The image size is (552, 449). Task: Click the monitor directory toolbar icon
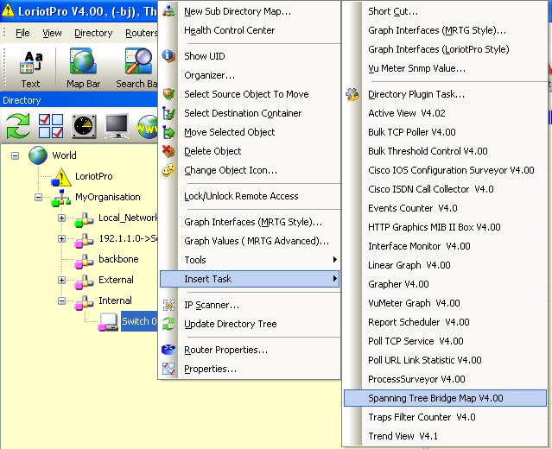click(x=117, y=125)
